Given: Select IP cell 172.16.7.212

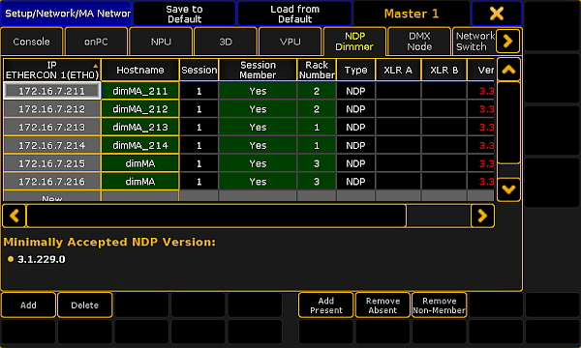Looking at the screenshot, I should click(52, 109).
